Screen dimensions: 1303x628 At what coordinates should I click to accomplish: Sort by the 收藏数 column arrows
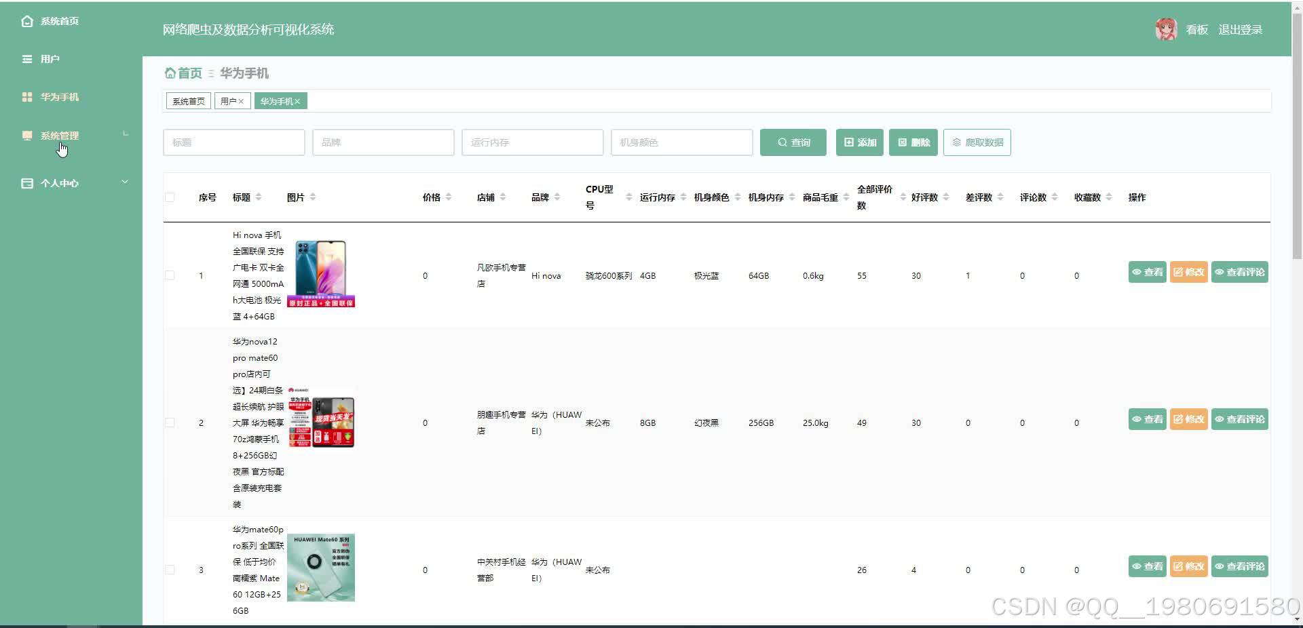click(x=1109, y=197)
